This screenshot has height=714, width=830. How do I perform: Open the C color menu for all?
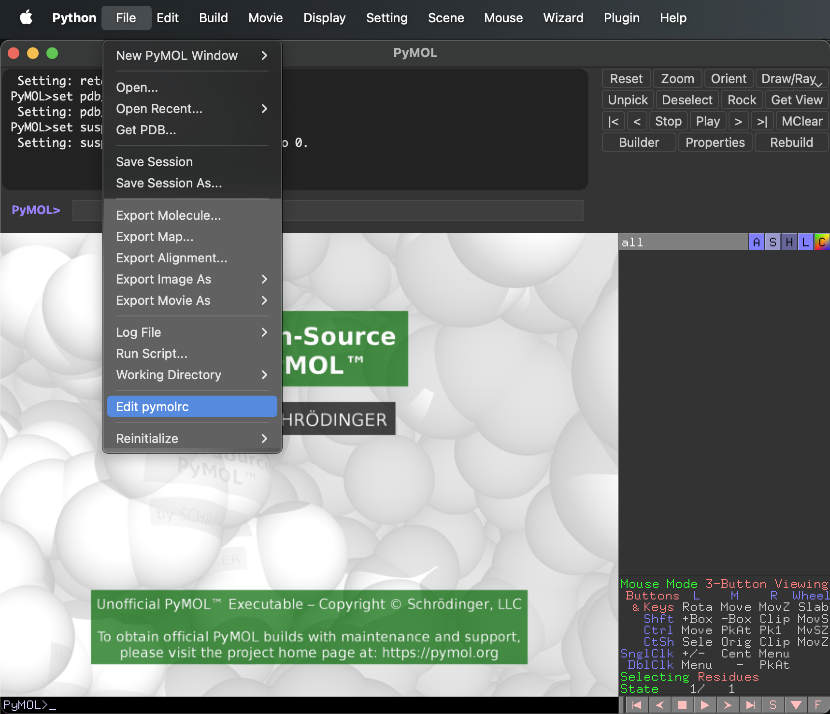pyautogui.click(x=822, y=242)
